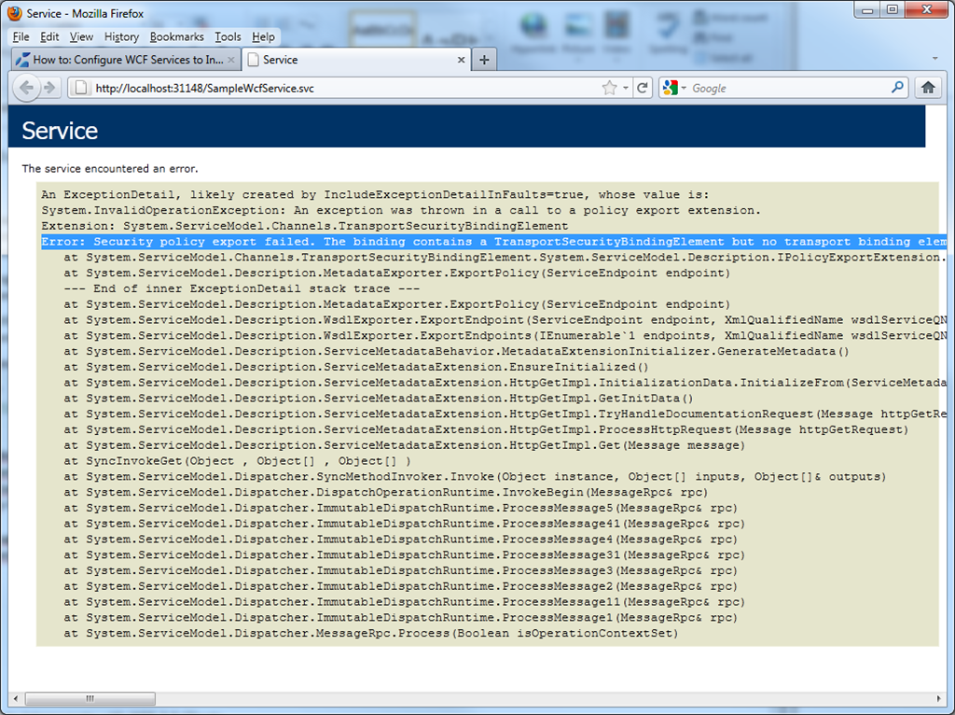The image size is (955, 715).
Task: Open a new tab with the plus button
Action: coord(483,60)
